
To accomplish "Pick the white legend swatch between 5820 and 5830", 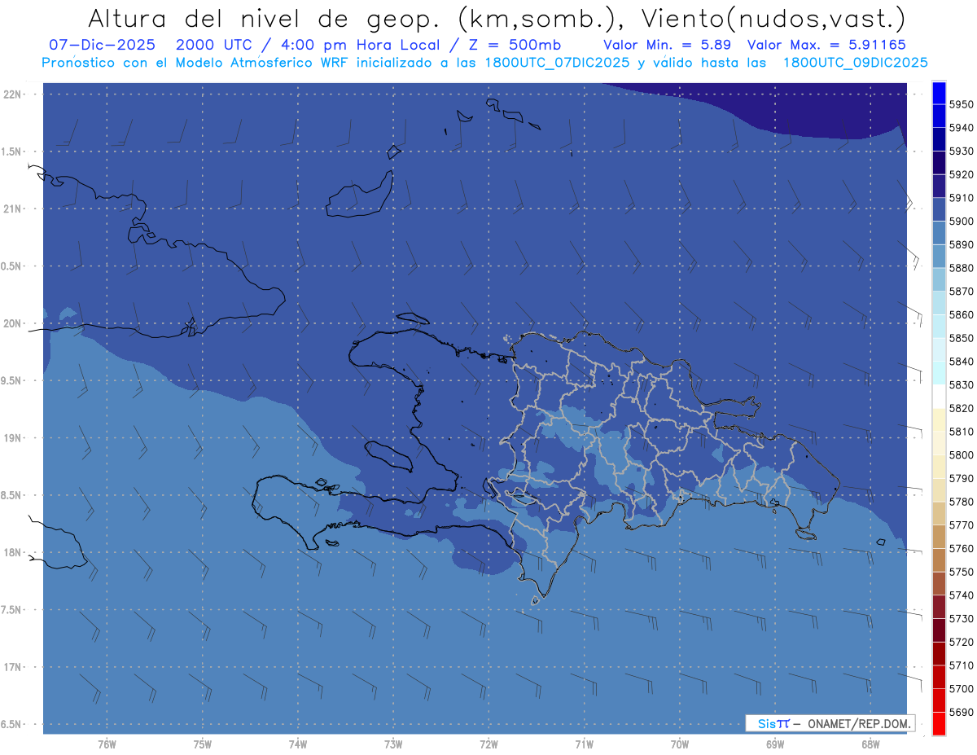I will (939, 397).
